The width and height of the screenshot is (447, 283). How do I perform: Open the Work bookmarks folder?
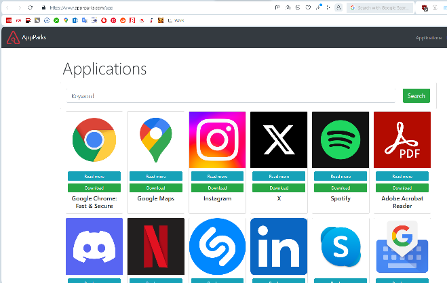(x=176, y=20)
